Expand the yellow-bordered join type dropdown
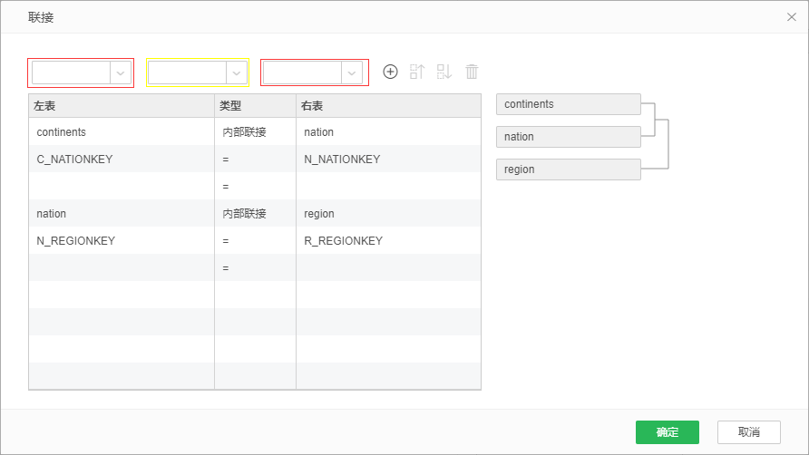The image size is (809, 455). 237,73
